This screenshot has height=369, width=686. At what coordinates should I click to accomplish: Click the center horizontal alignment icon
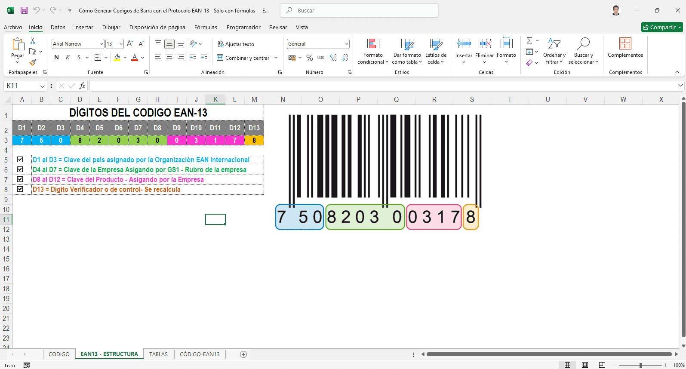[169, 58]
